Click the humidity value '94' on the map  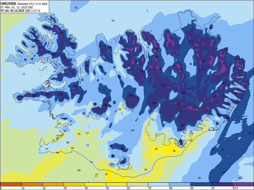tap(65, 119)
